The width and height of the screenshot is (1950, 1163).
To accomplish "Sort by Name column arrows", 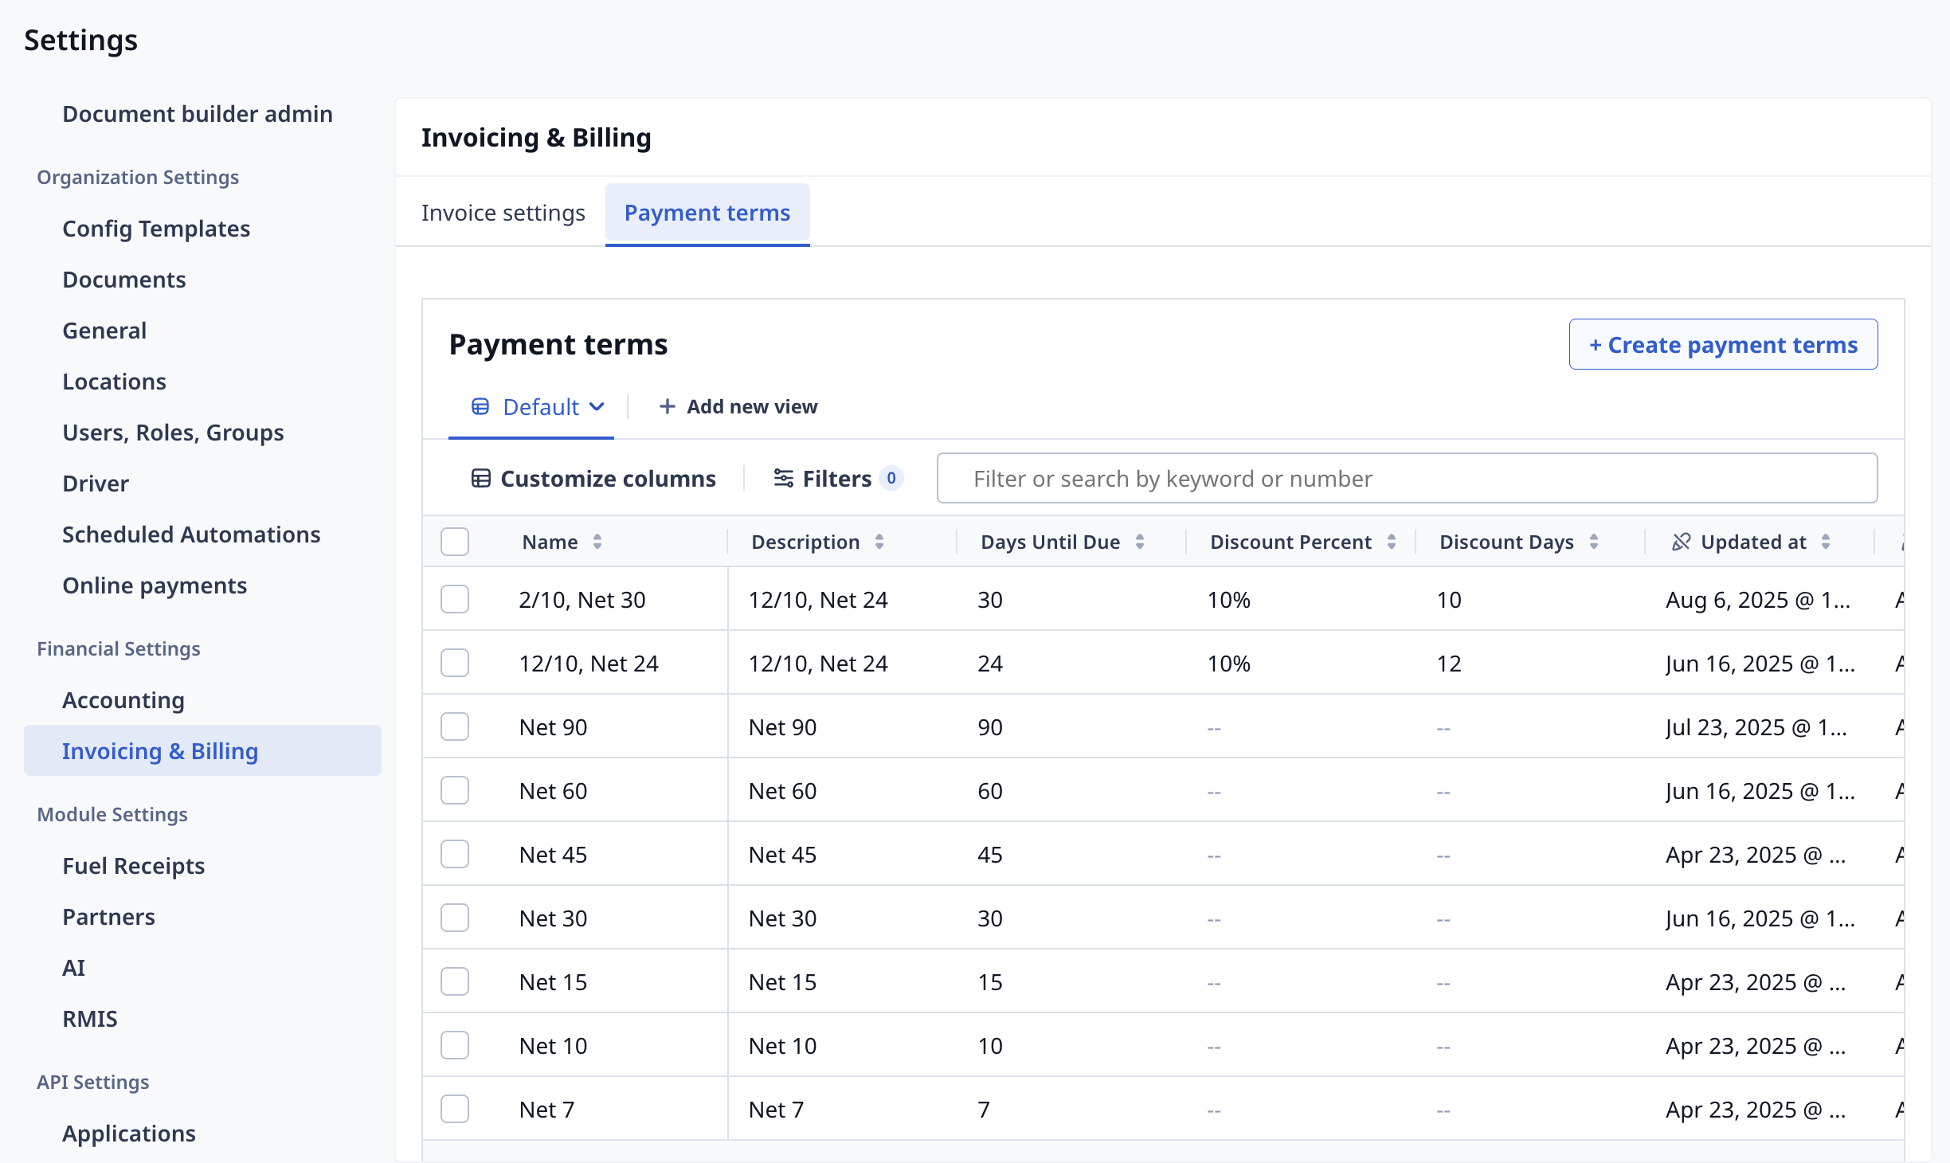I will pos(597,542).
